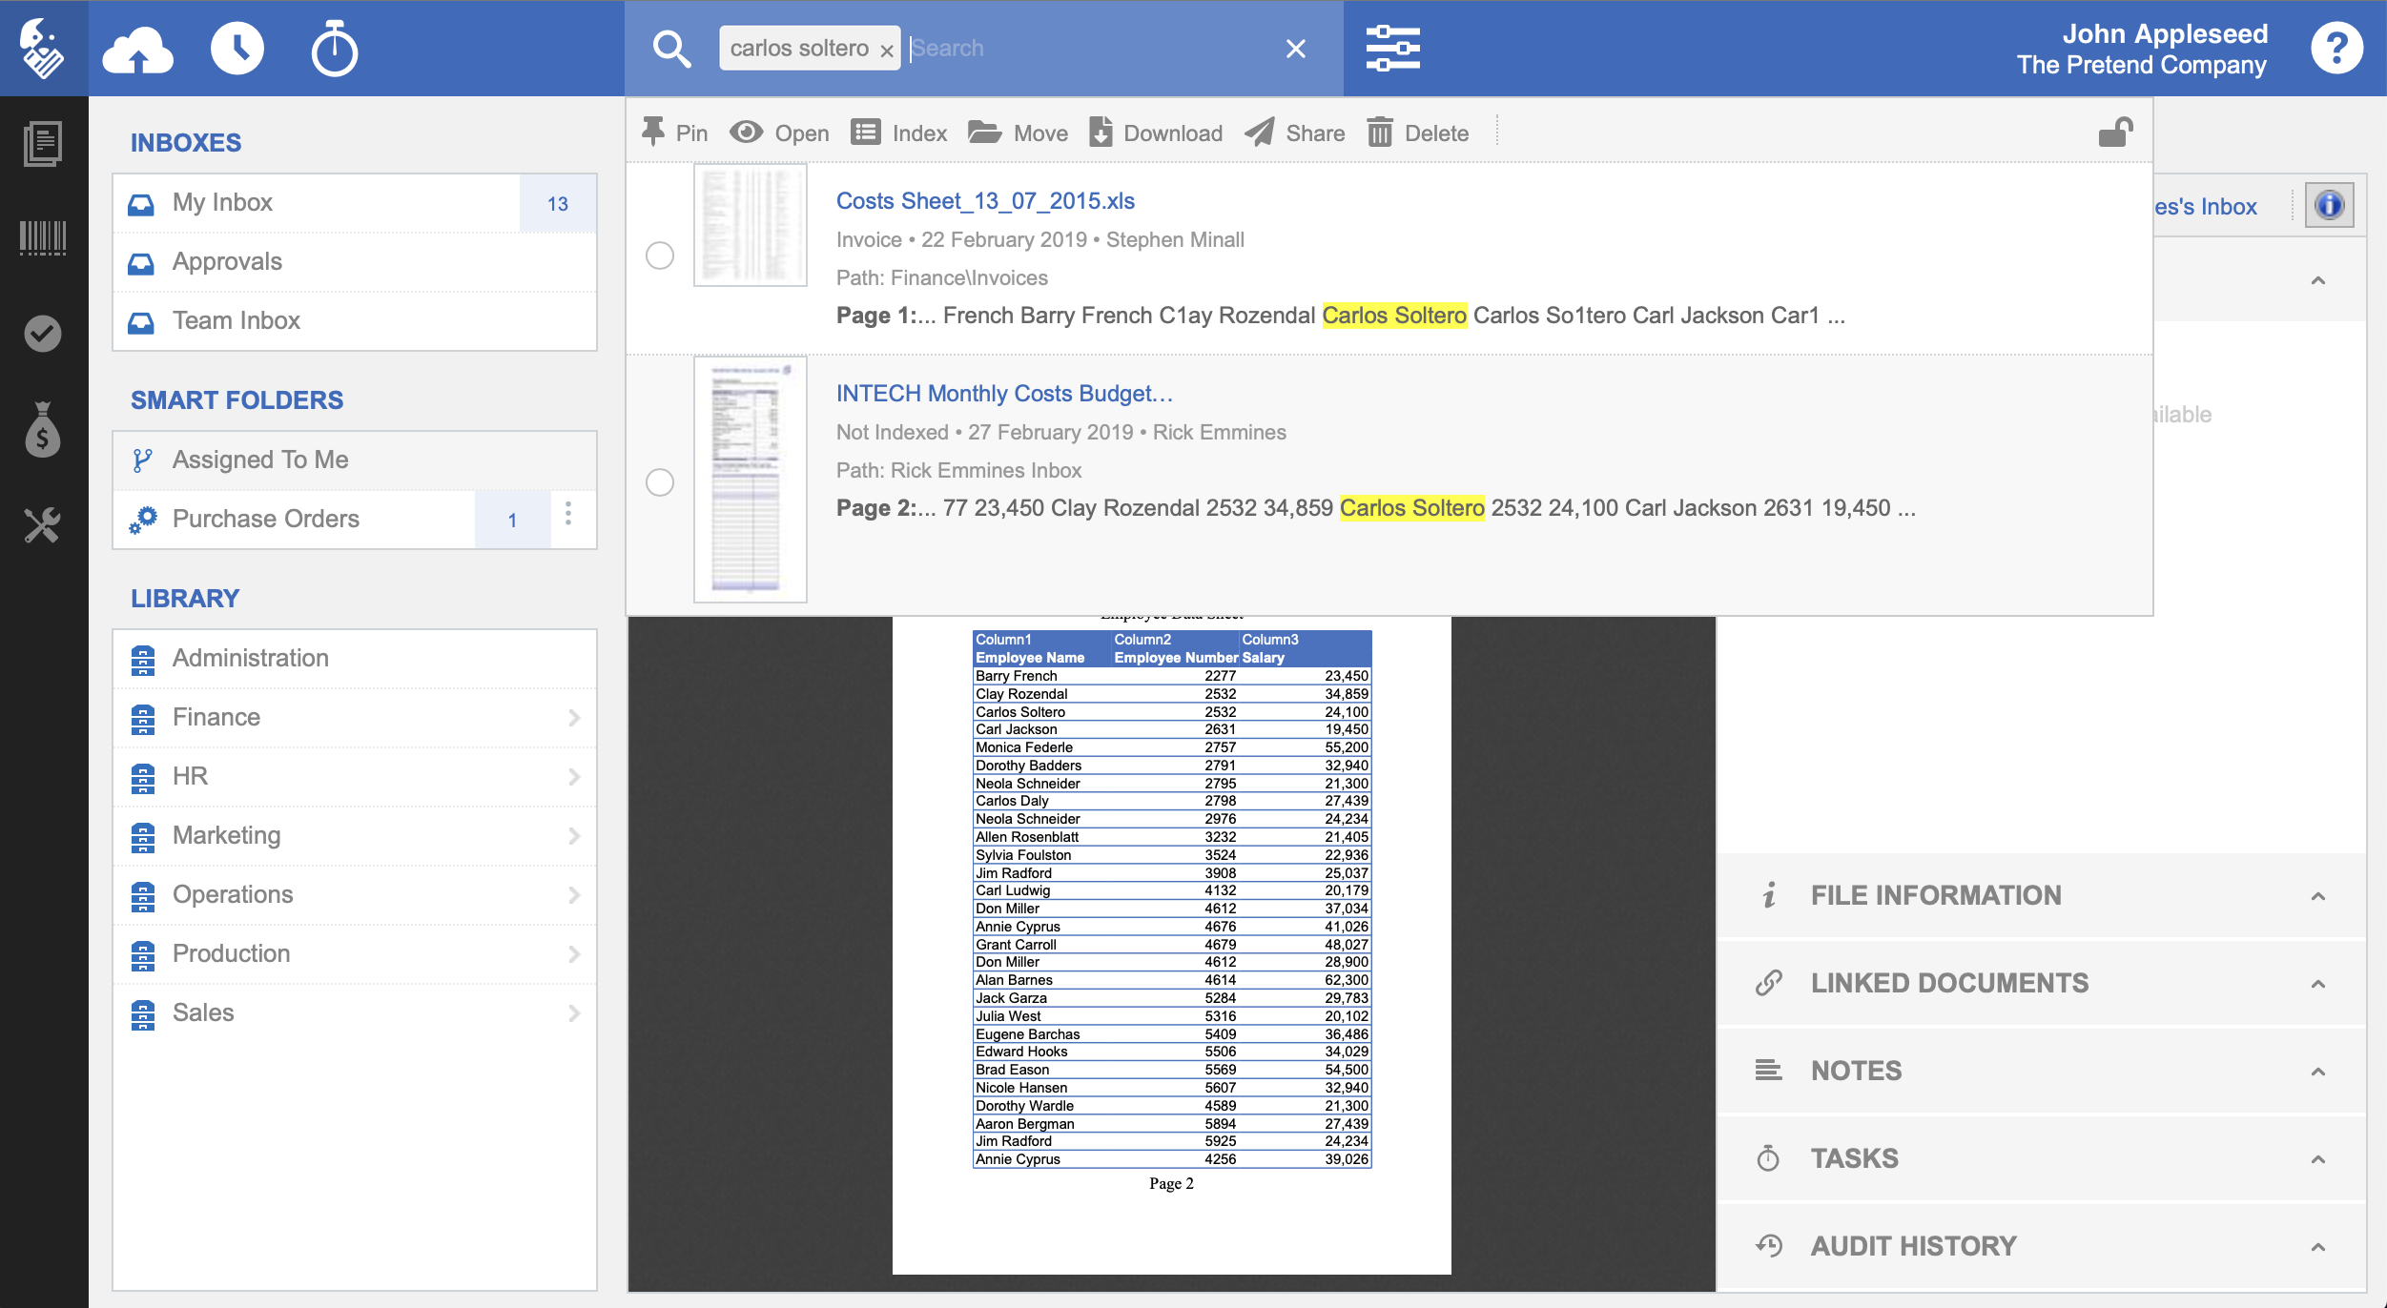Viewport: 2387px width, 1308px height.
Task: Open My Inbox from the sidebar
Action: 222,202
